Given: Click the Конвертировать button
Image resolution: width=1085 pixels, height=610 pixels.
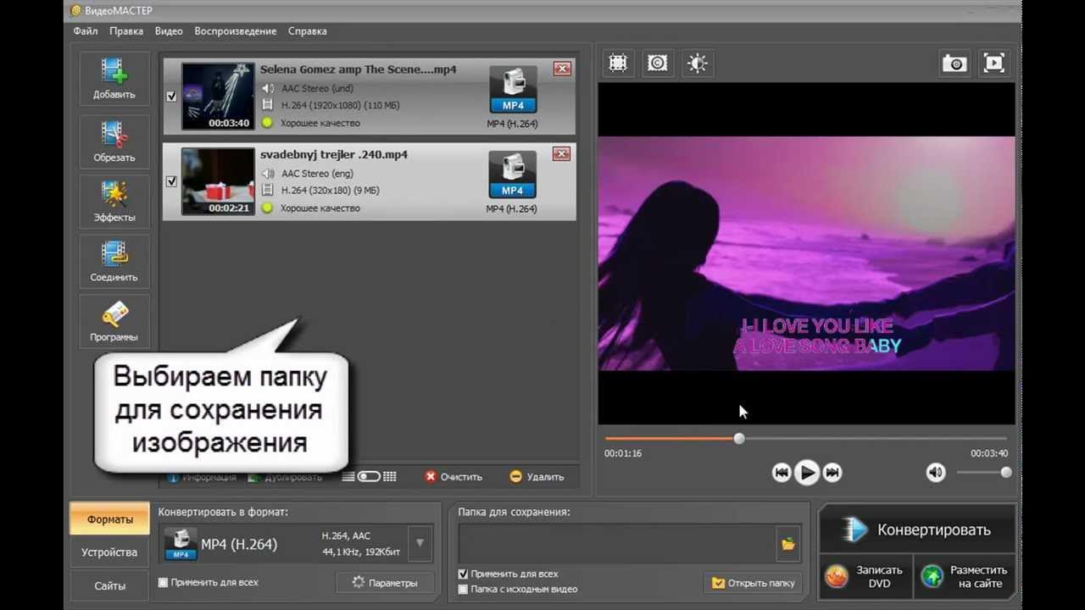Looking at the screenshot, I should point(917,530).
